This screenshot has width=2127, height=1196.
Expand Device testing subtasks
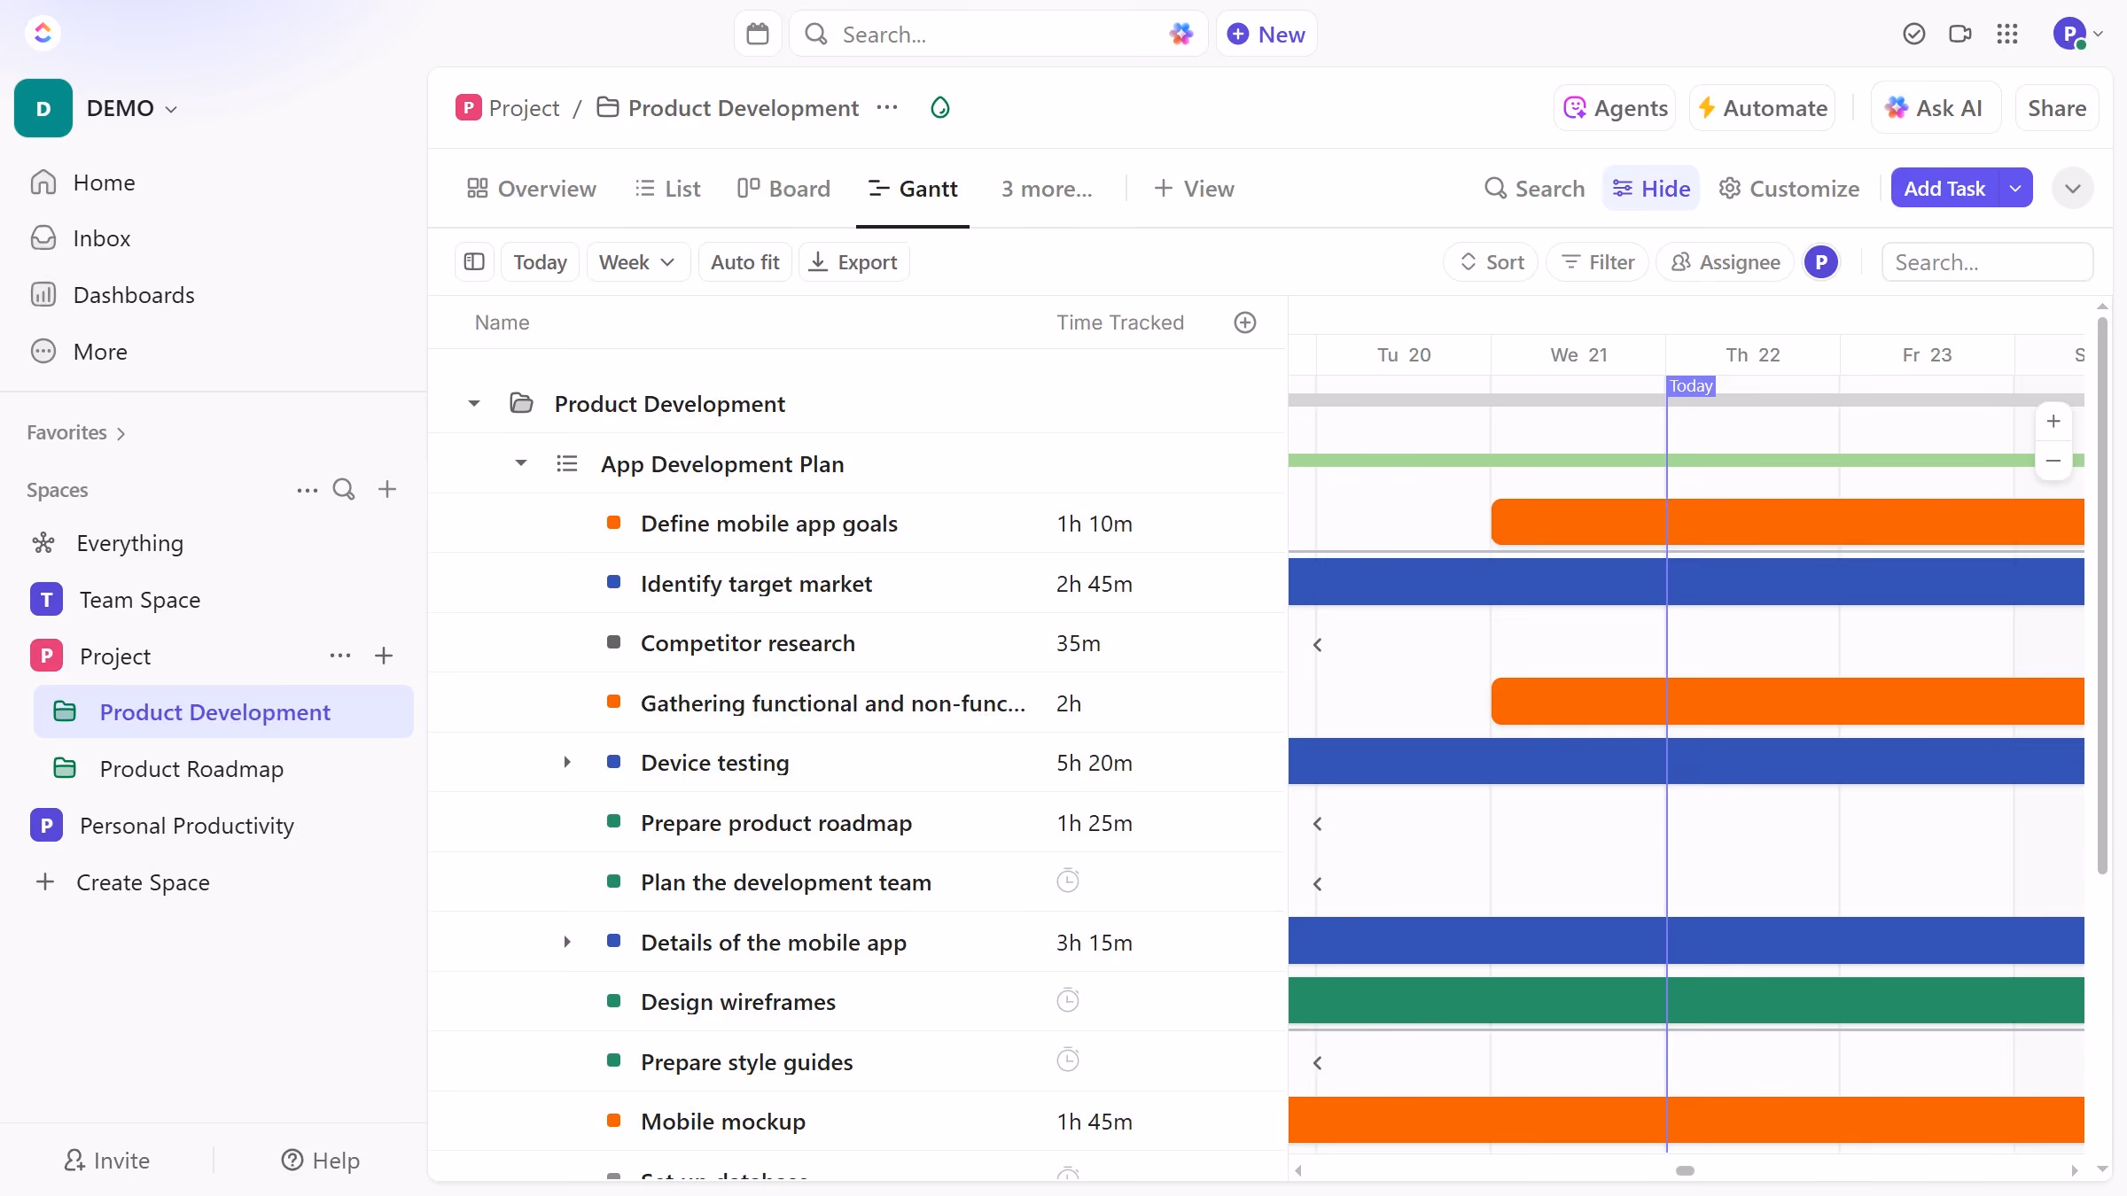[x=567, y=763]
